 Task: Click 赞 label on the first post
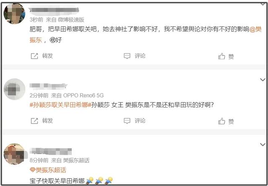pyautogui.click(x=231, y=56)
